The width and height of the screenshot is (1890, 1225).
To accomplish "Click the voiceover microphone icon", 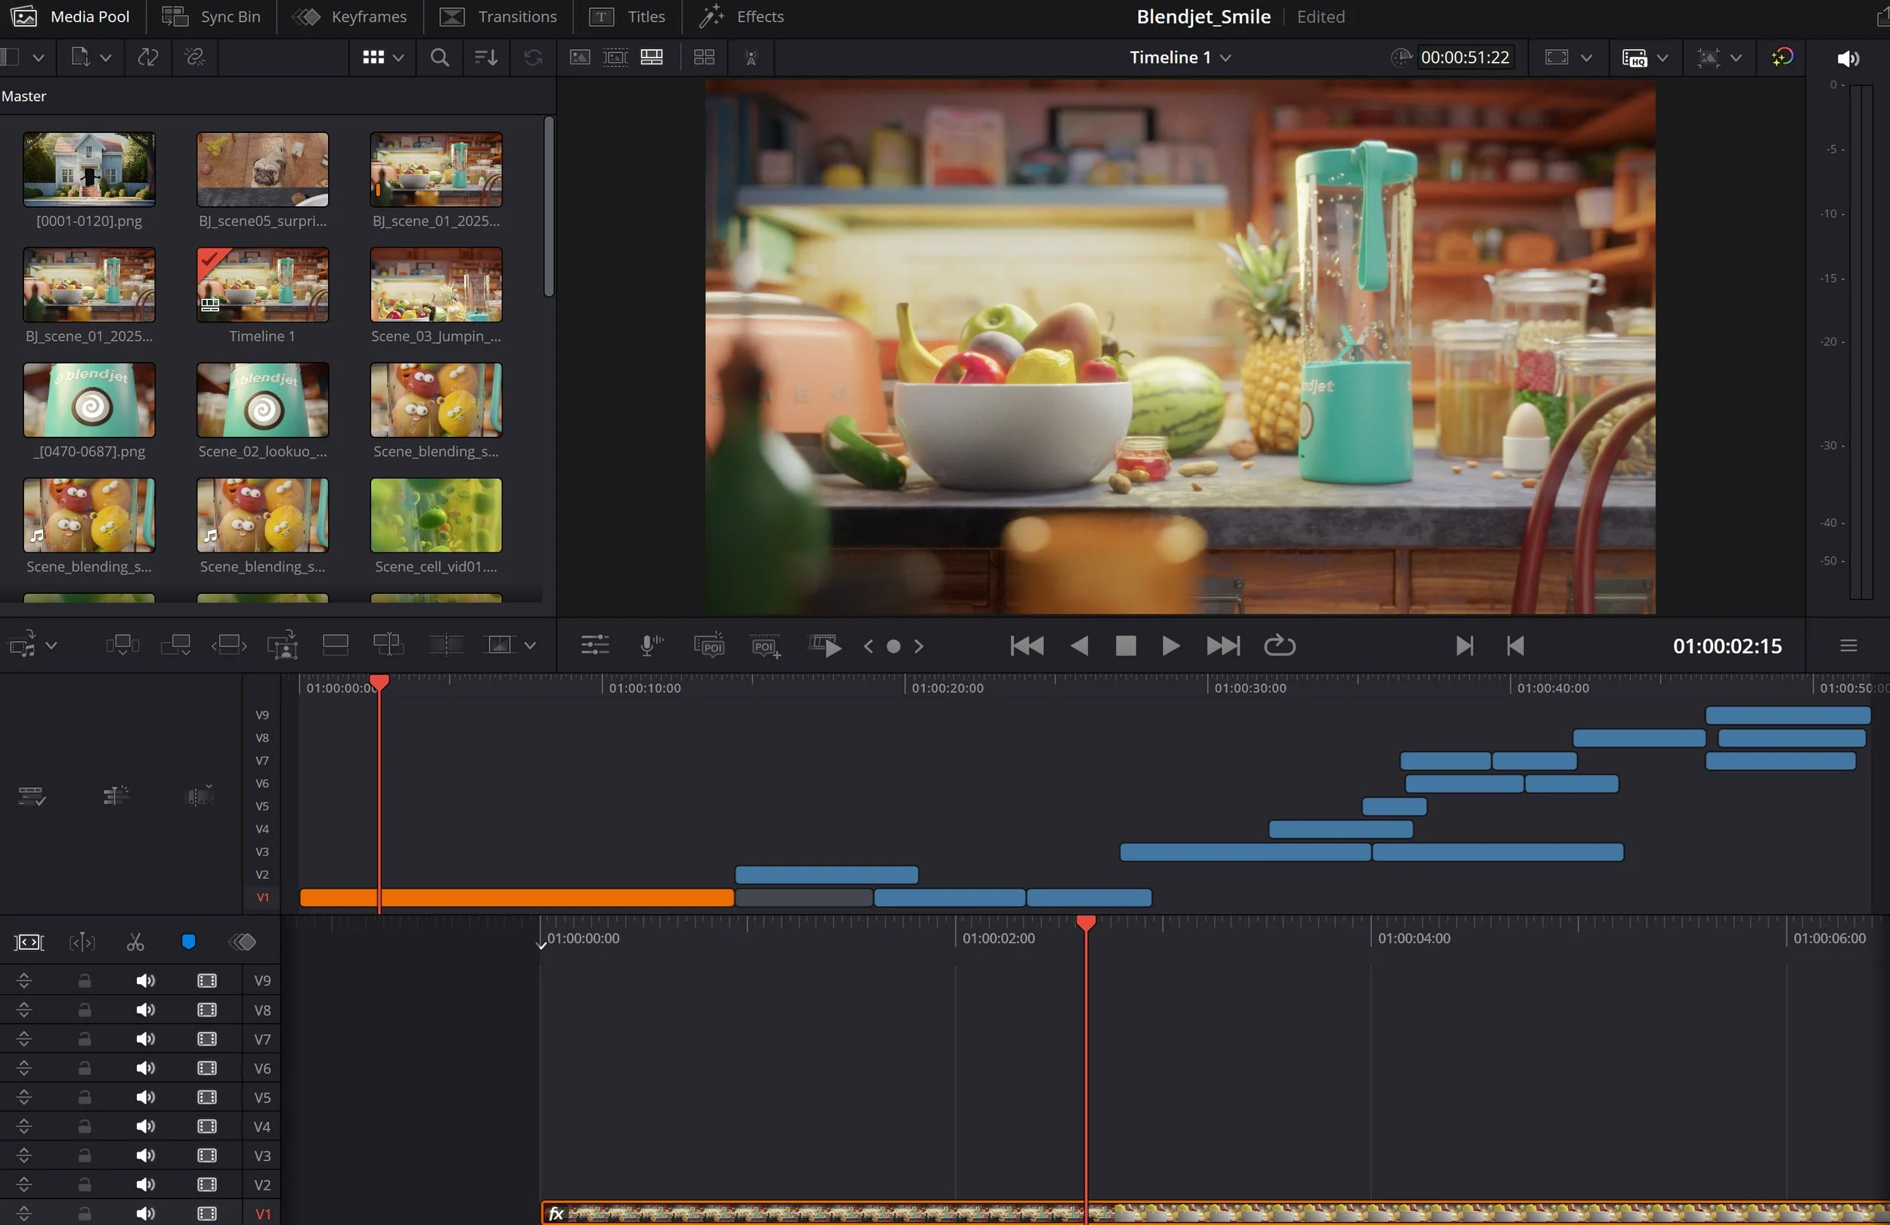I will pos(650,646).
